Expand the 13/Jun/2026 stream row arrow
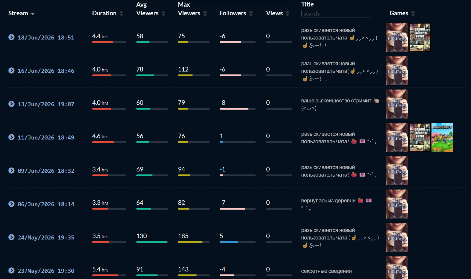The width and height of the screenshot is (471, 279). [11, 104]
